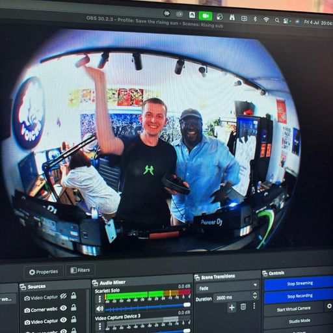Click the Duration stepper arrows
The image size is (333, 333).
[255, 295]
